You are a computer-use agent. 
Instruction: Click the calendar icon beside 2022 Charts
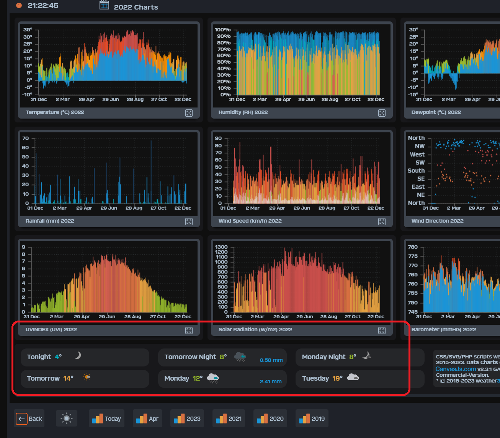tap(104, 5)
